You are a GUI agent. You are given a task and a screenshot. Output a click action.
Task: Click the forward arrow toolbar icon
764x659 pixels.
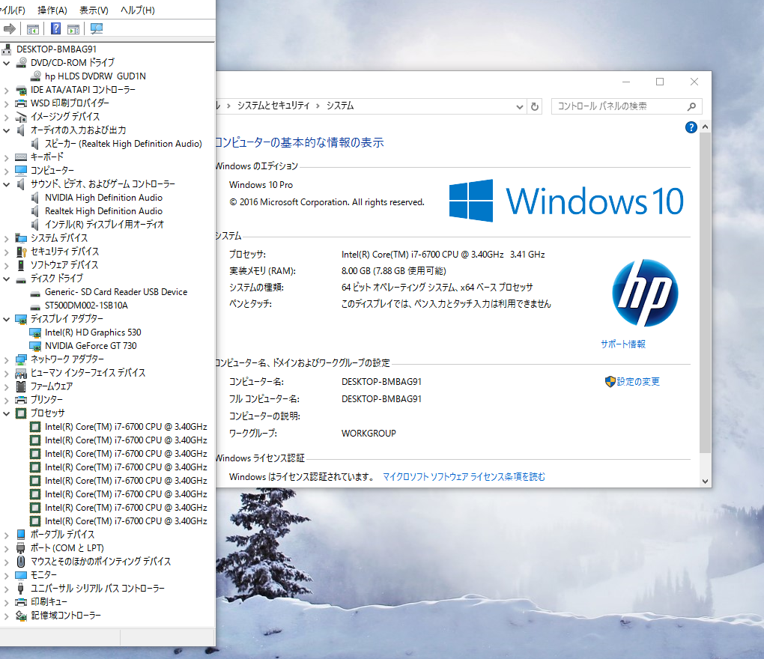point(9,28)
